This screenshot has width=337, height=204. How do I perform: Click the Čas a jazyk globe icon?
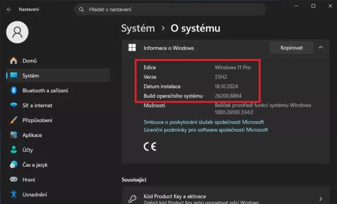click(x=14, y=165)
